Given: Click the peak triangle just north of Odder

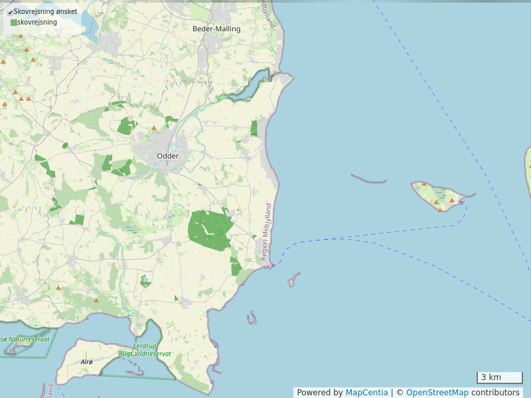Looking at the screenshot, I should [x=154, y=128].
